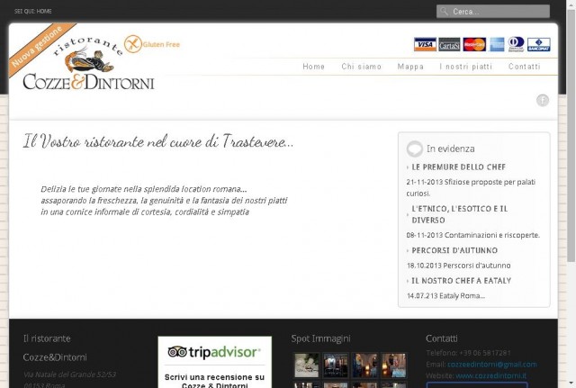Open the Chi siamo page

362,67
